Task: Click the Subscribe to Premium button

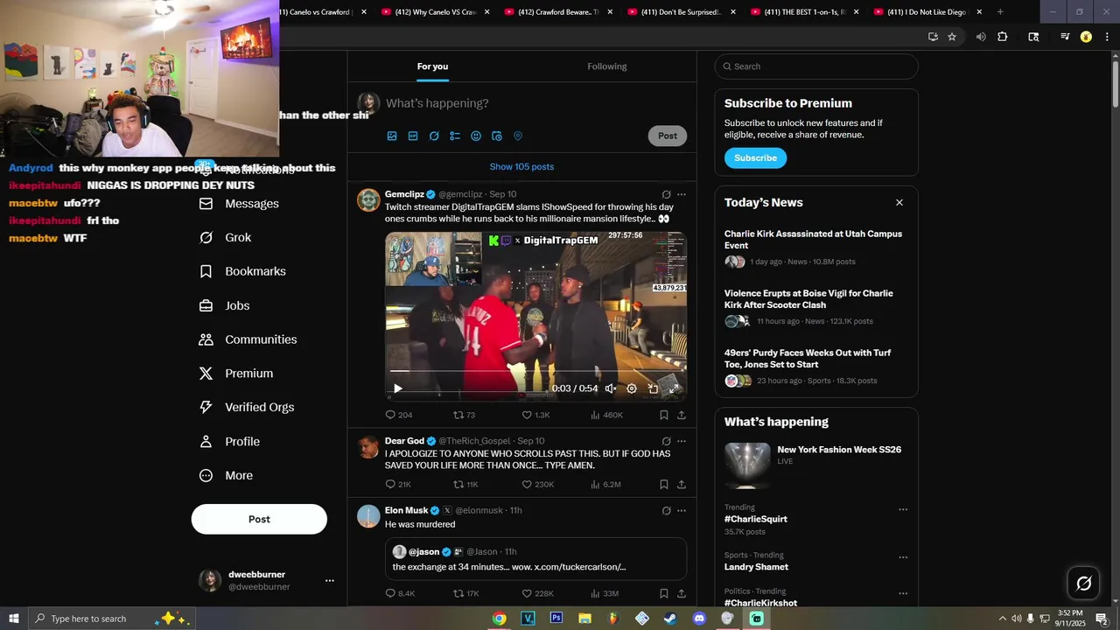Action: click(x=755, y=158)
